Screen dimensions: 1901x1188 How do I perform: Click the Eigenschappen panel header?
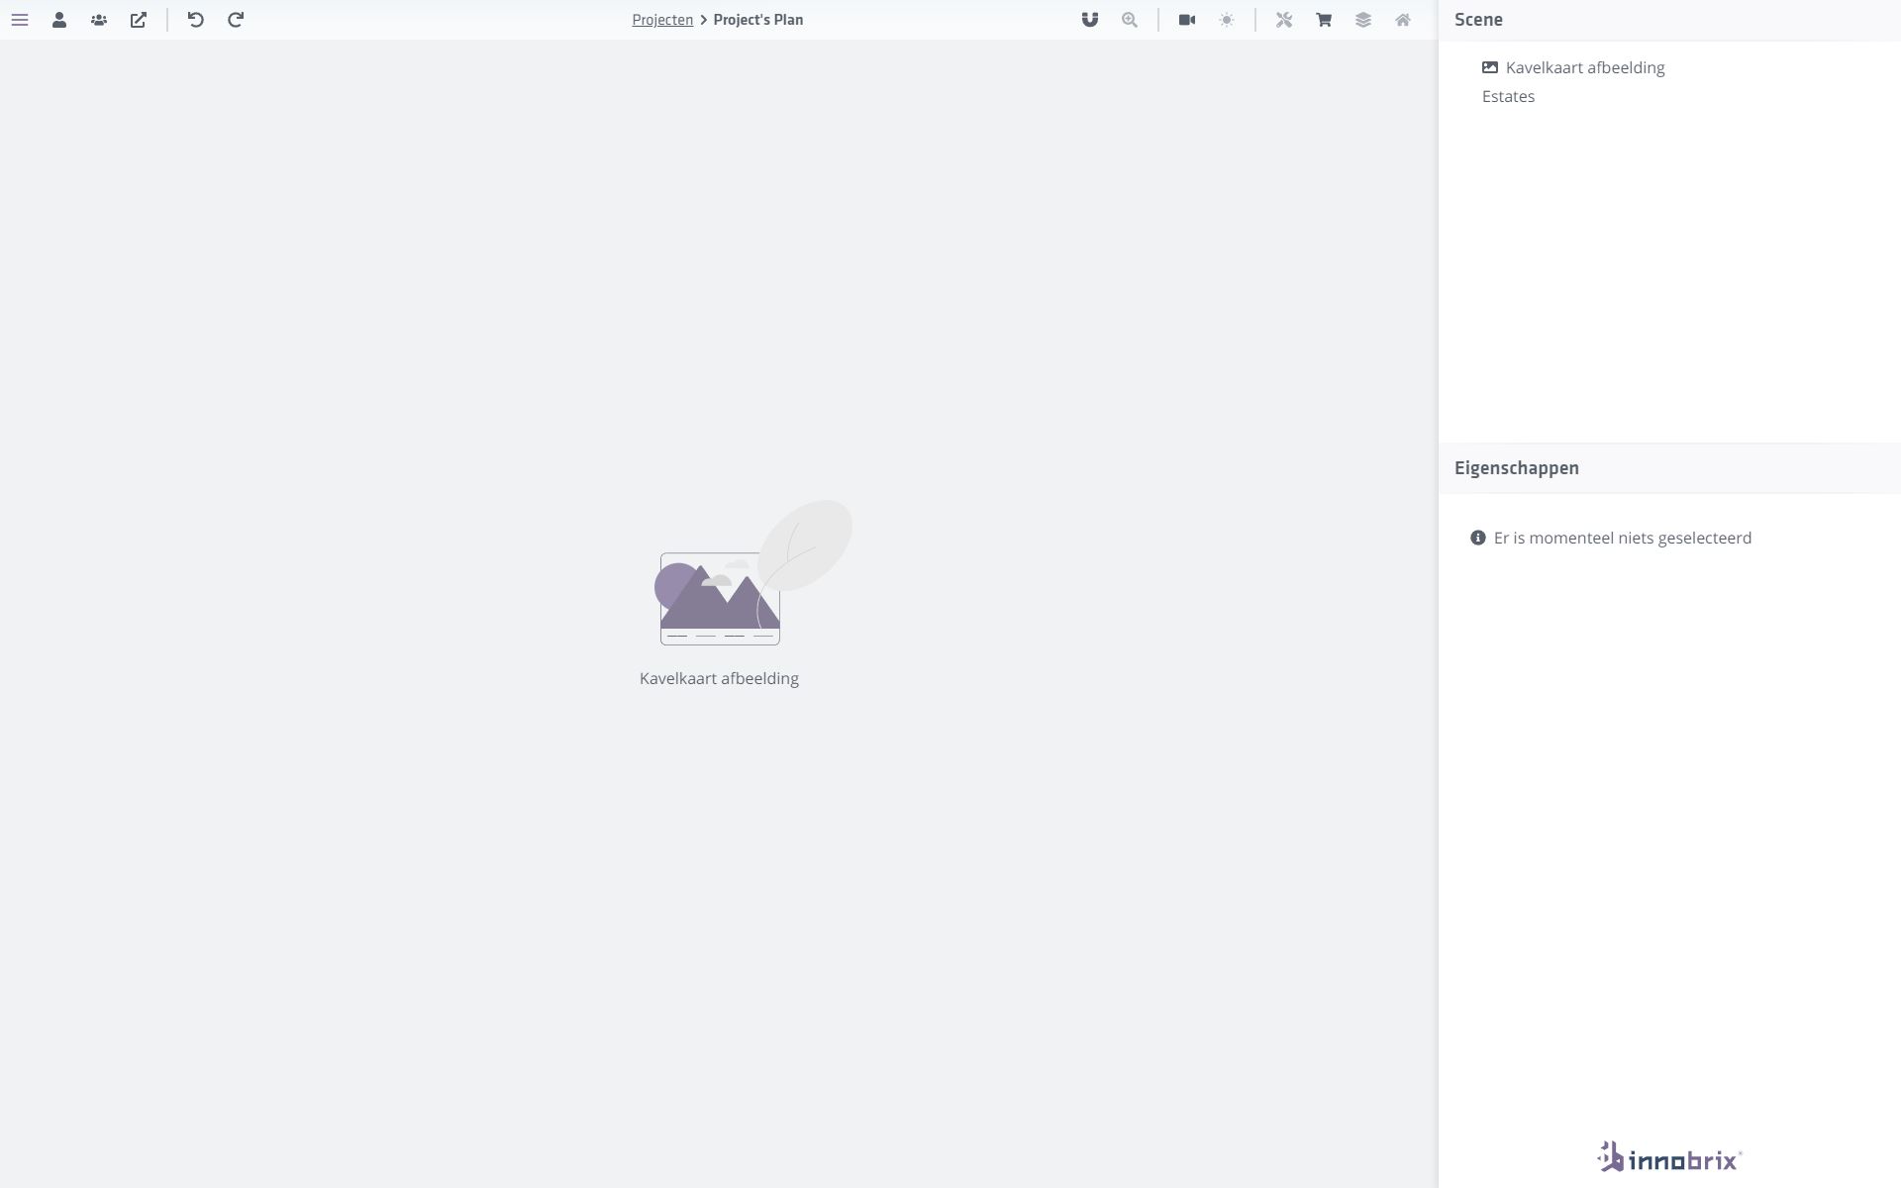click(1516, 468)
